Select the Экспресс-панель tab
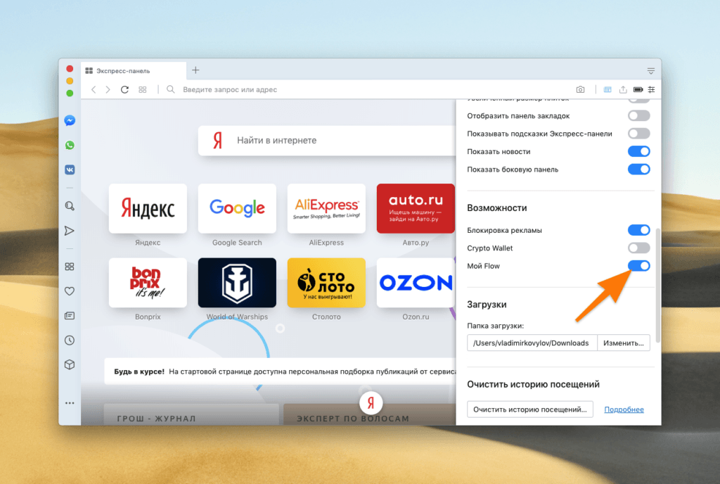The height and width of the screenshot is (484, 720). point(134,71)
